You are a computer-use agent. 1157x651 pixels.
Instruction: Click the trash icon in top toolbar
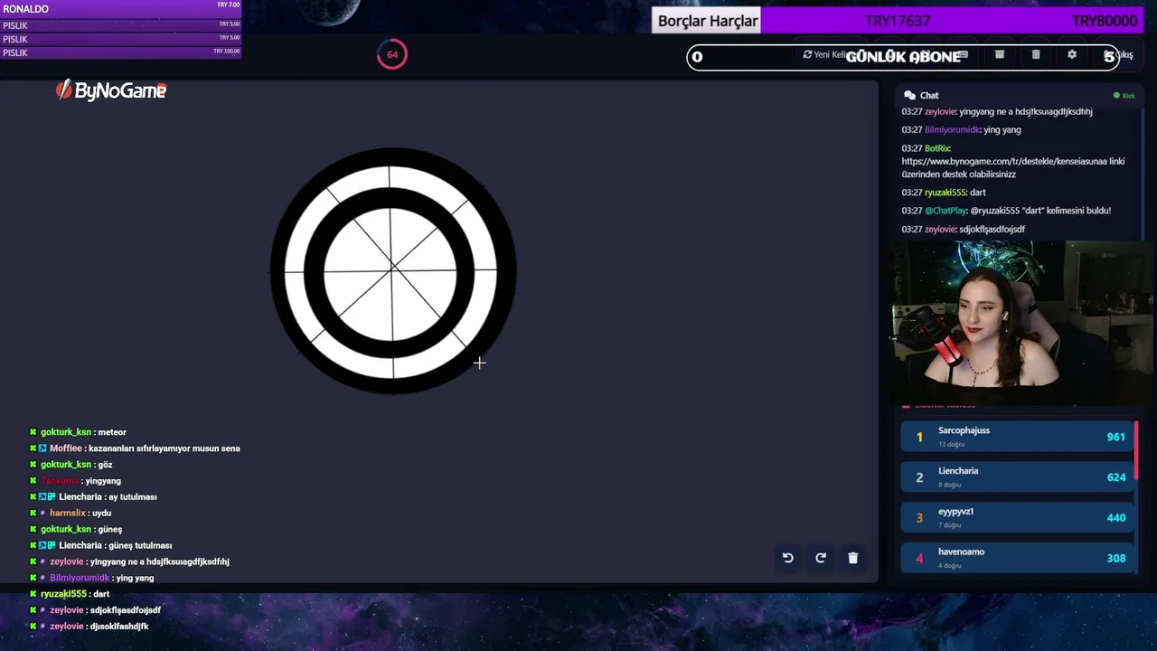pyautogui.click(x=1036, y=54)
